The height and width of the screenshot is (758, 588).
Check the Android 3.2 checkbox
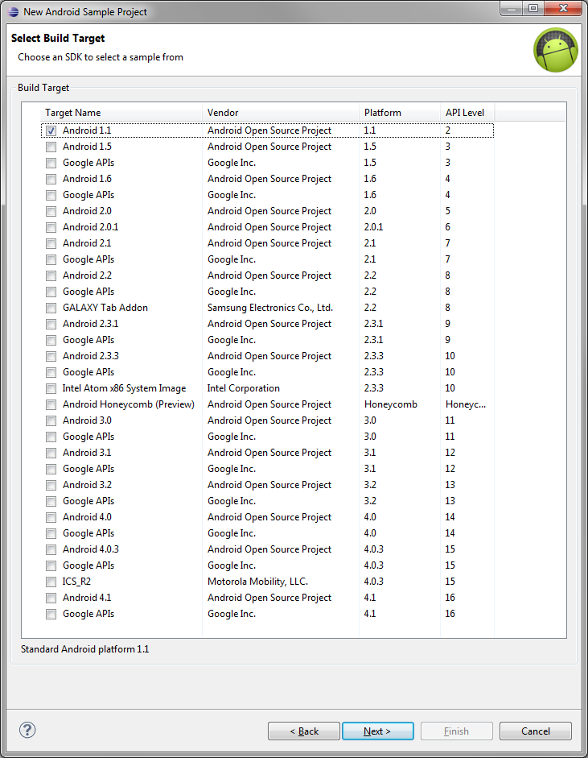point(51,485)
